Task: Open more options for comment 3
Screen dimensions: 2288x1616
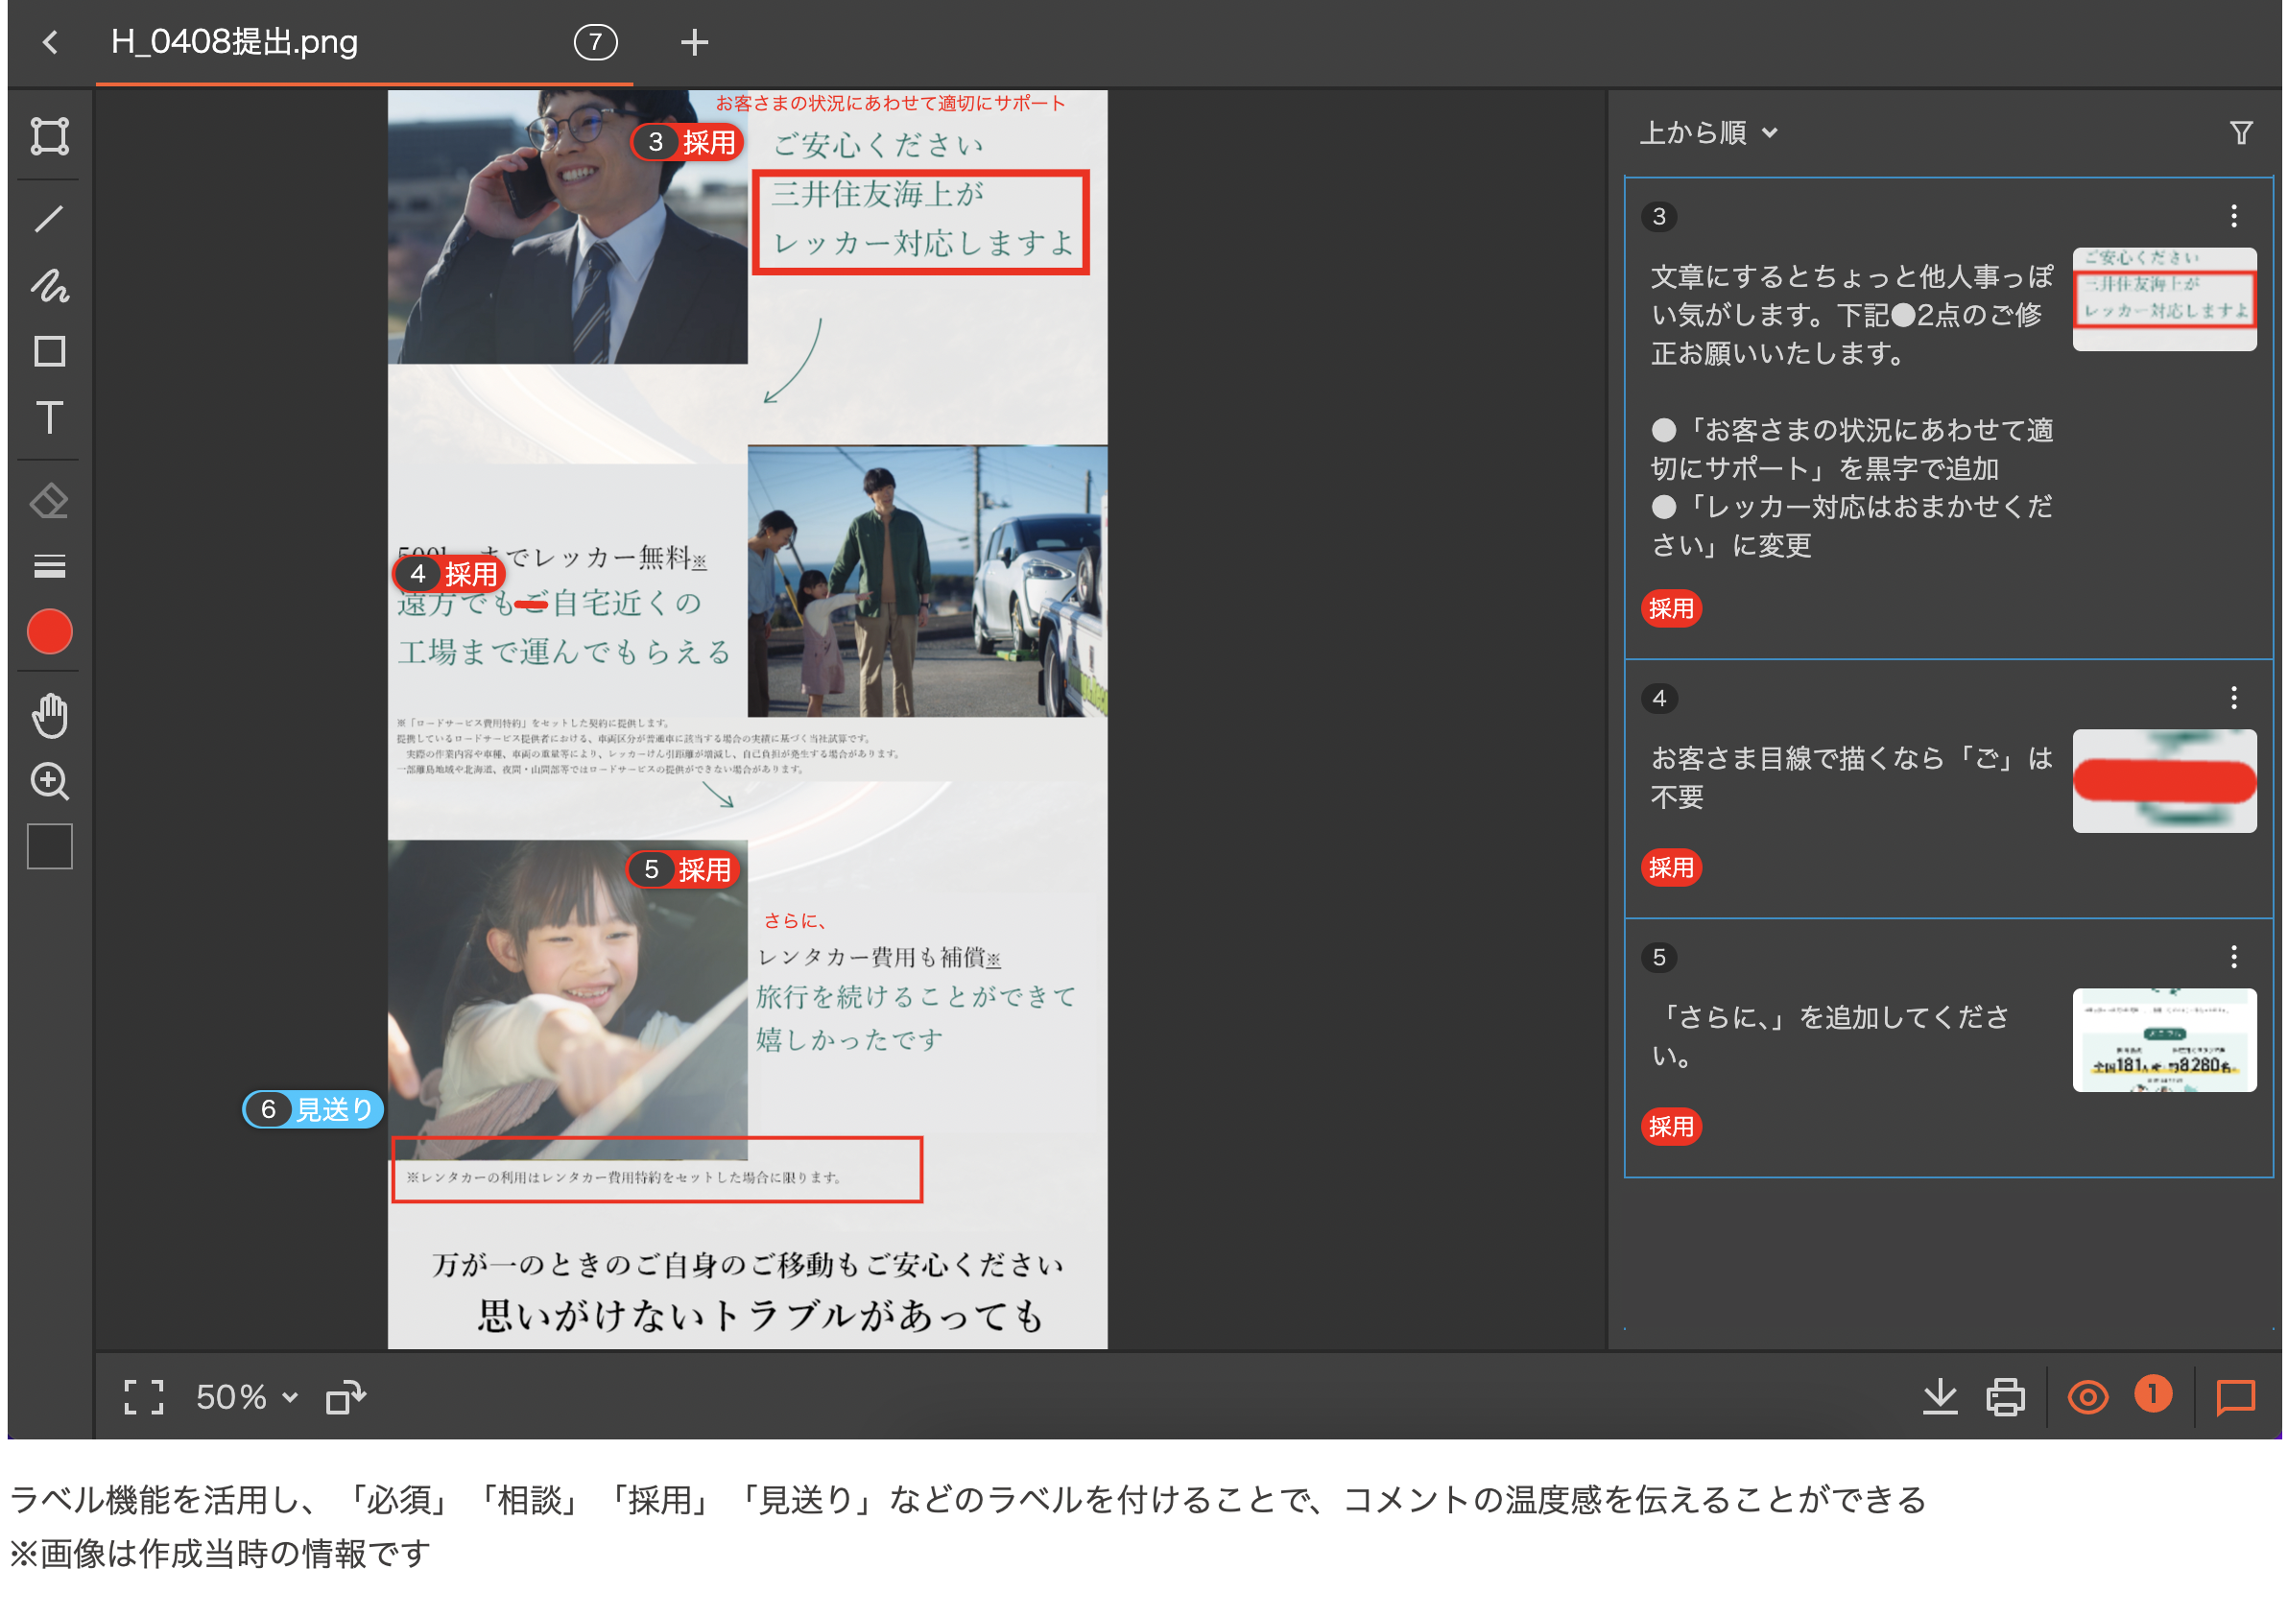Action: 2234,216
